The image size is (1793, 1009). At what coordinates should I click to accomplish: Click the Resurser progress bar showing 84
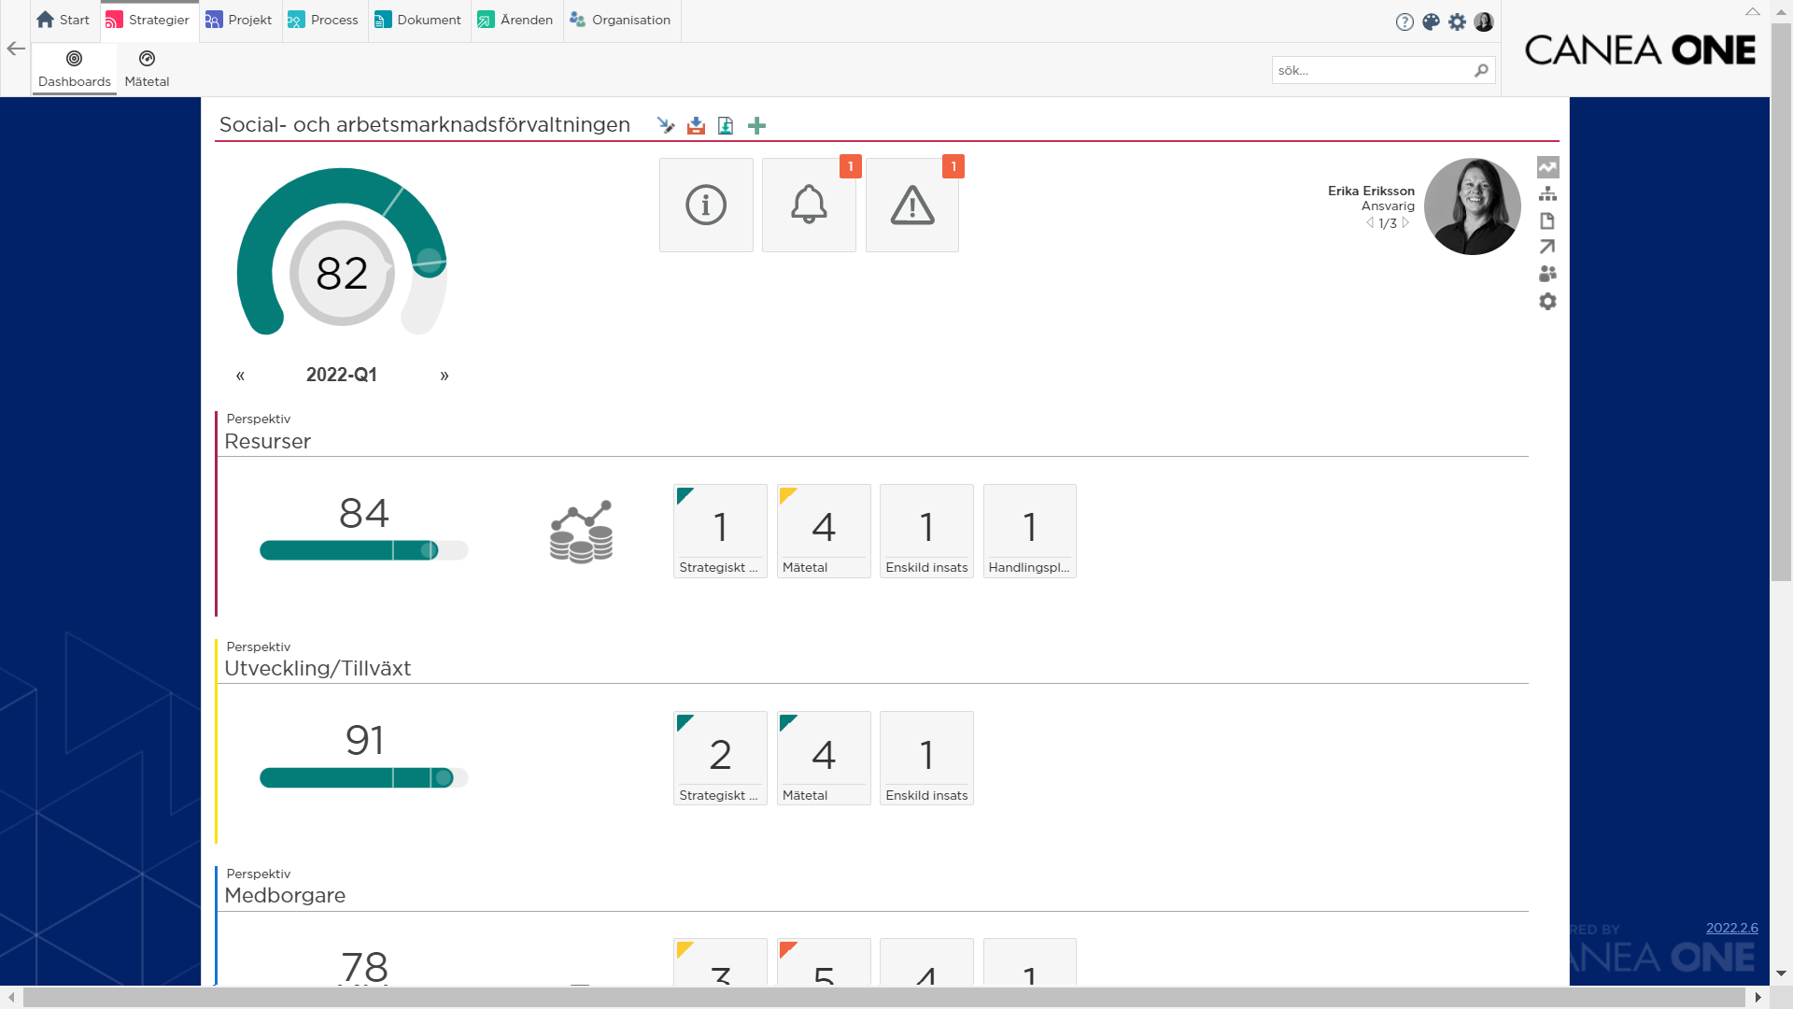point(363,550)
